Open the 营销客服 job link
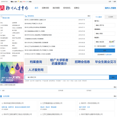Viewport: 117px width, 117px height. (54, 107)
